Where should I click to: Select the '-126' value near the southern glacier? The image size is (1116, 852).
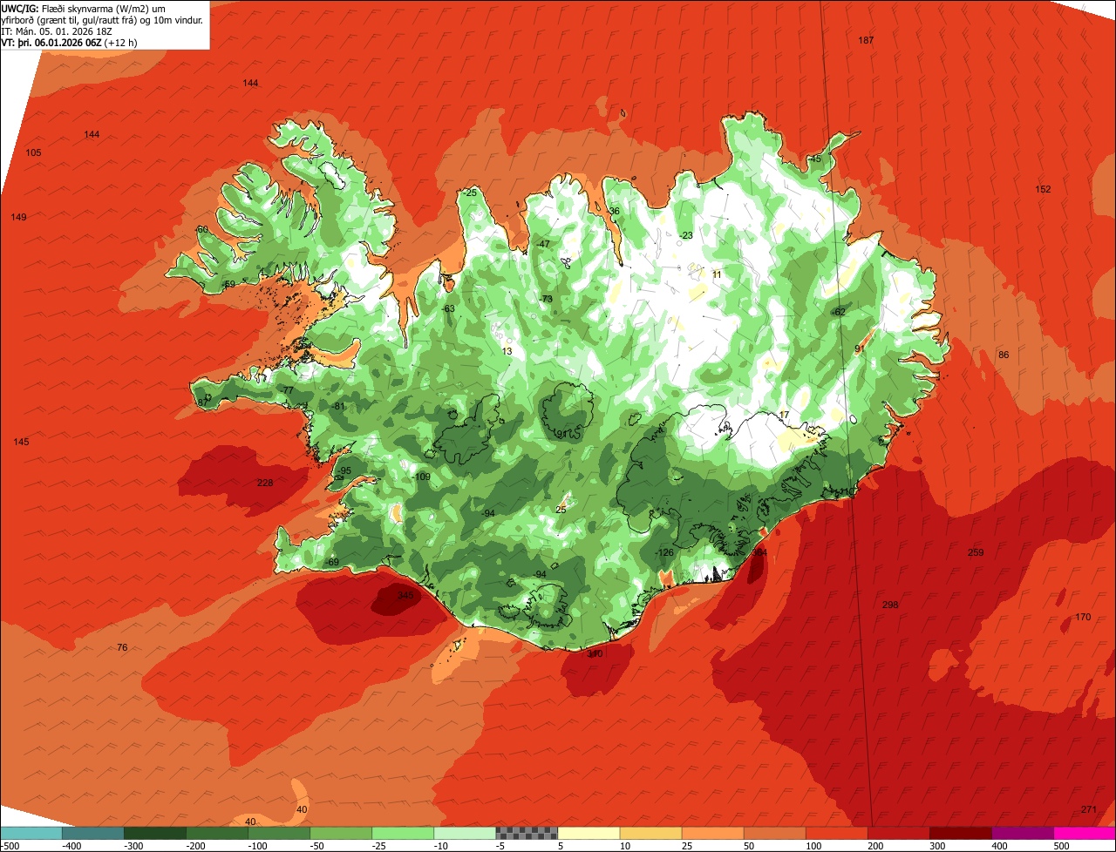click(x=664, y=553)
